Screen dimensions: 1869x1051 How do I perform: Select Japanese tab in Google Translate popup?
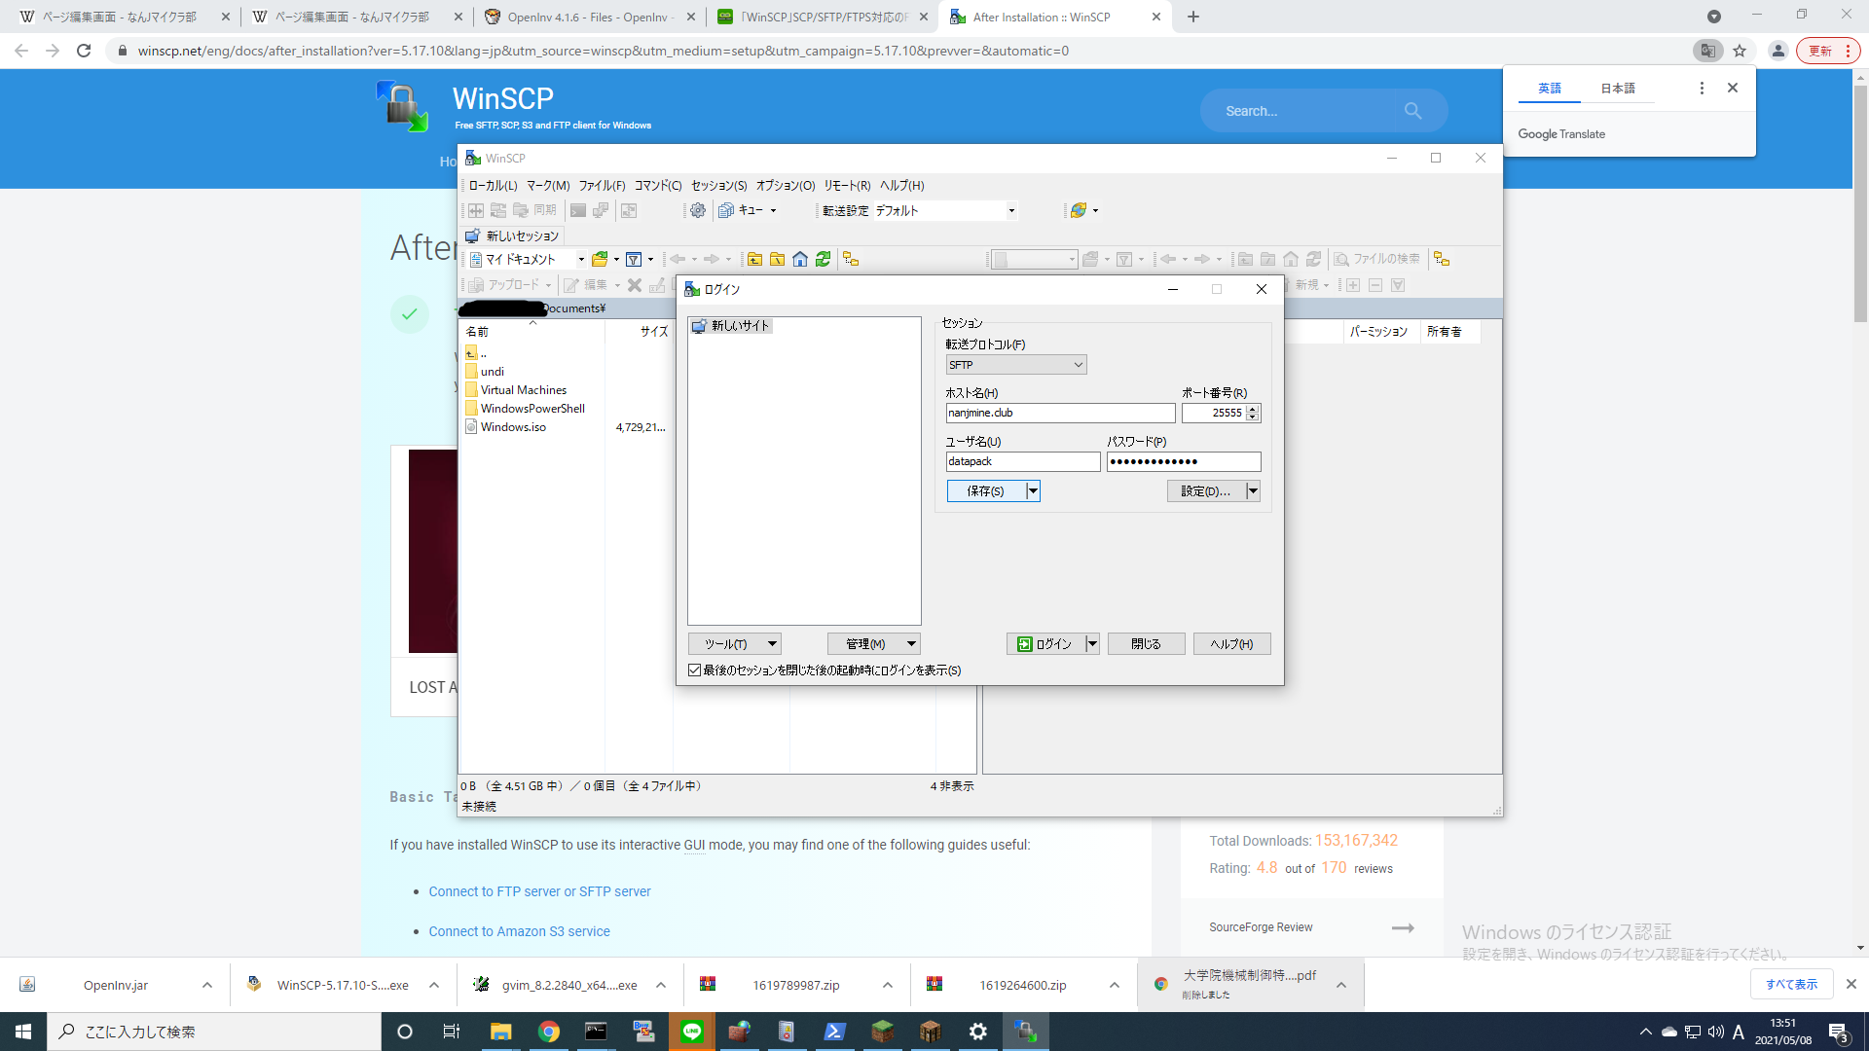1618,89
